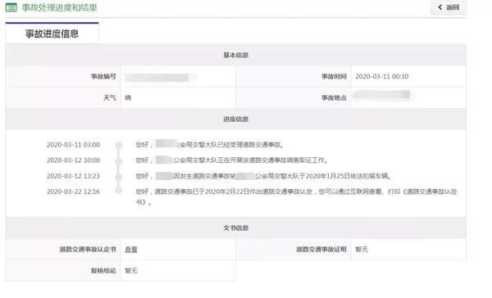The width and height of the screenshot is (492, 298).
Task: Click the blurred 事故编号 value
Action: (x=161, y=78)
